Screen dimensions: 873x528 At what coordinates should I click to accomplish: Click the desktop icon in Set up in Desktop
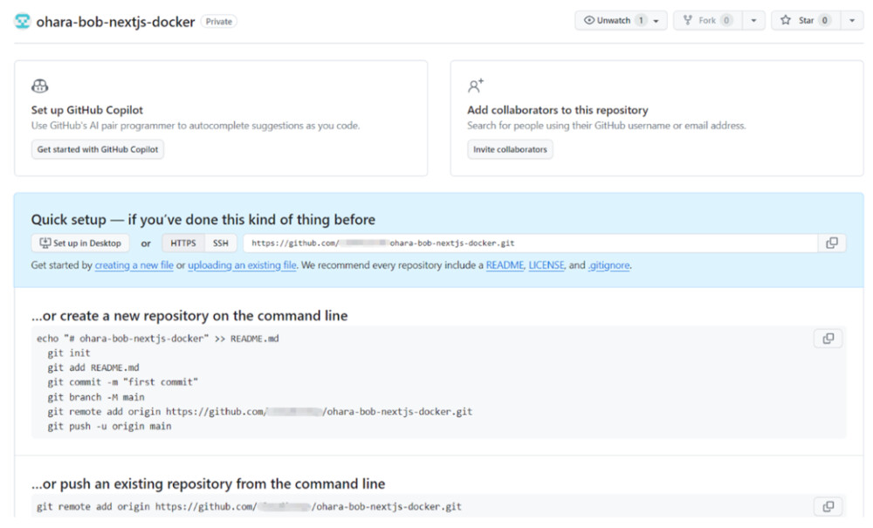(x=45, y=243)
